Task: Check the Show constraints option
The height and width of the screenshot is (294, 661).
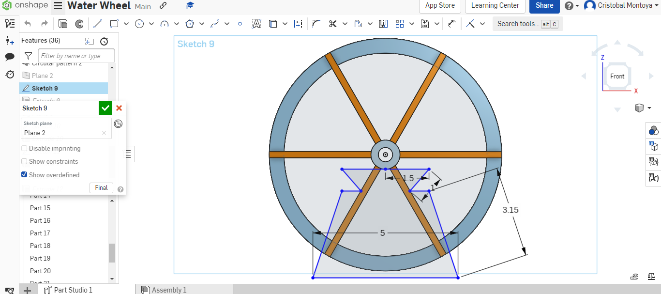Action: pyautogui.click(x=24, y=161)
